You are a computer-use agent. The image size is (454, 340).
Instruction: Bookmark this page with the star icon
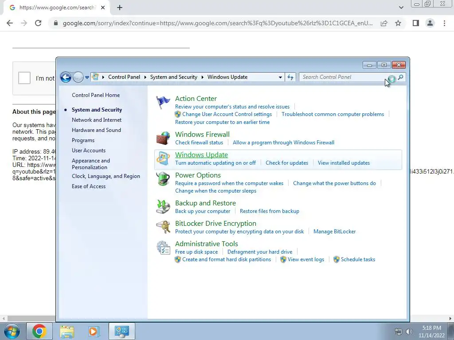click(x=398, y=23)
